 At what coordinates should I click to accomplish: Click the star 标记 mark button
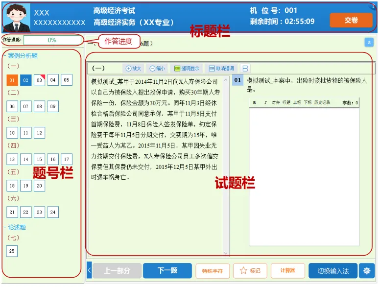click(x=250, y=270)
